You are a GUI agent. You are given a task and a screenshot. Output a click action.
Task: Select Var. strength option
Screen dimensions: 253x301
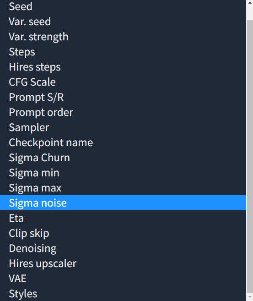(x=123, y=37)
